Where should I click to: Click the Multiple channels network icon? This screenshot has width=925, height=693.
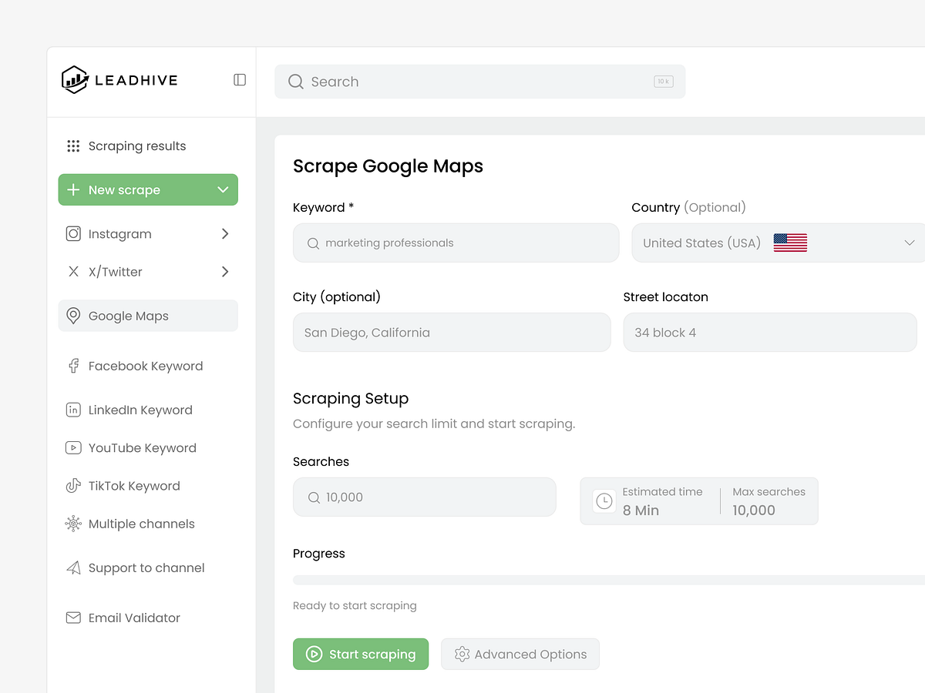coord(73,524)
